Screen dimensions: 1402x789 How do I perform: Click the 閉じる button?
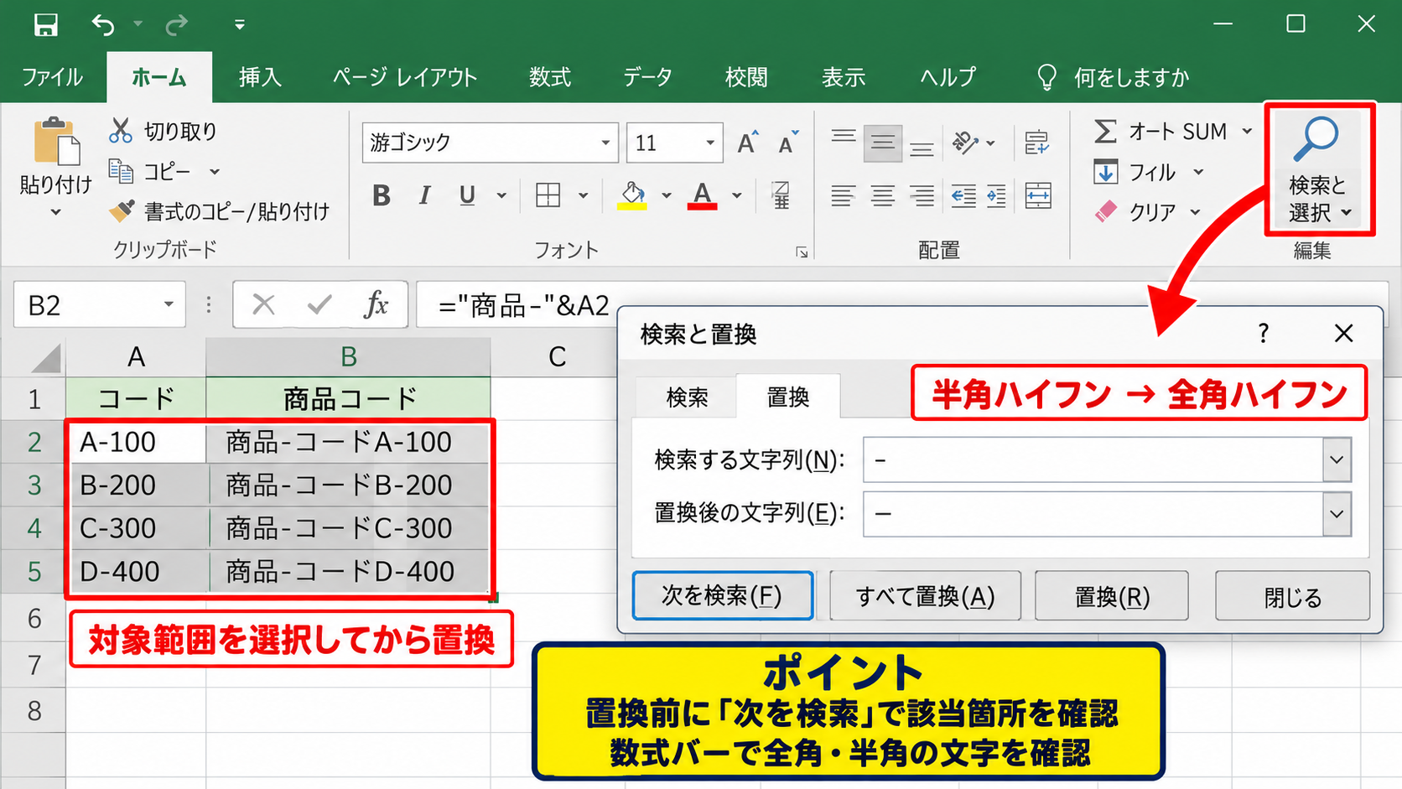1292,596
